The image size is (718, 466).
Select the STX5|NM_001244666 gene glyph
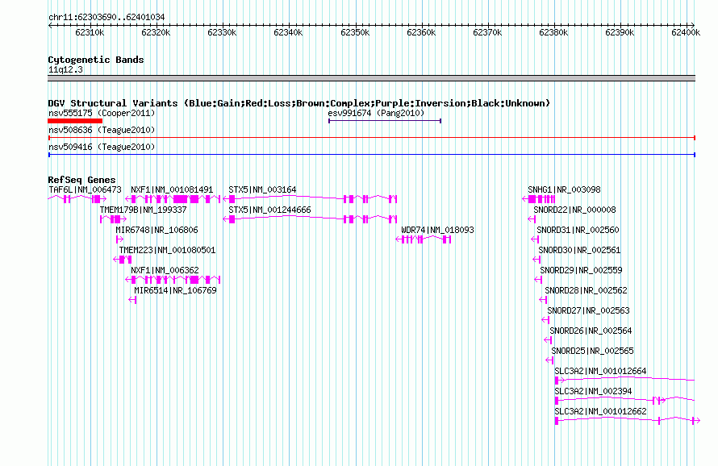(x=310, y=218)
